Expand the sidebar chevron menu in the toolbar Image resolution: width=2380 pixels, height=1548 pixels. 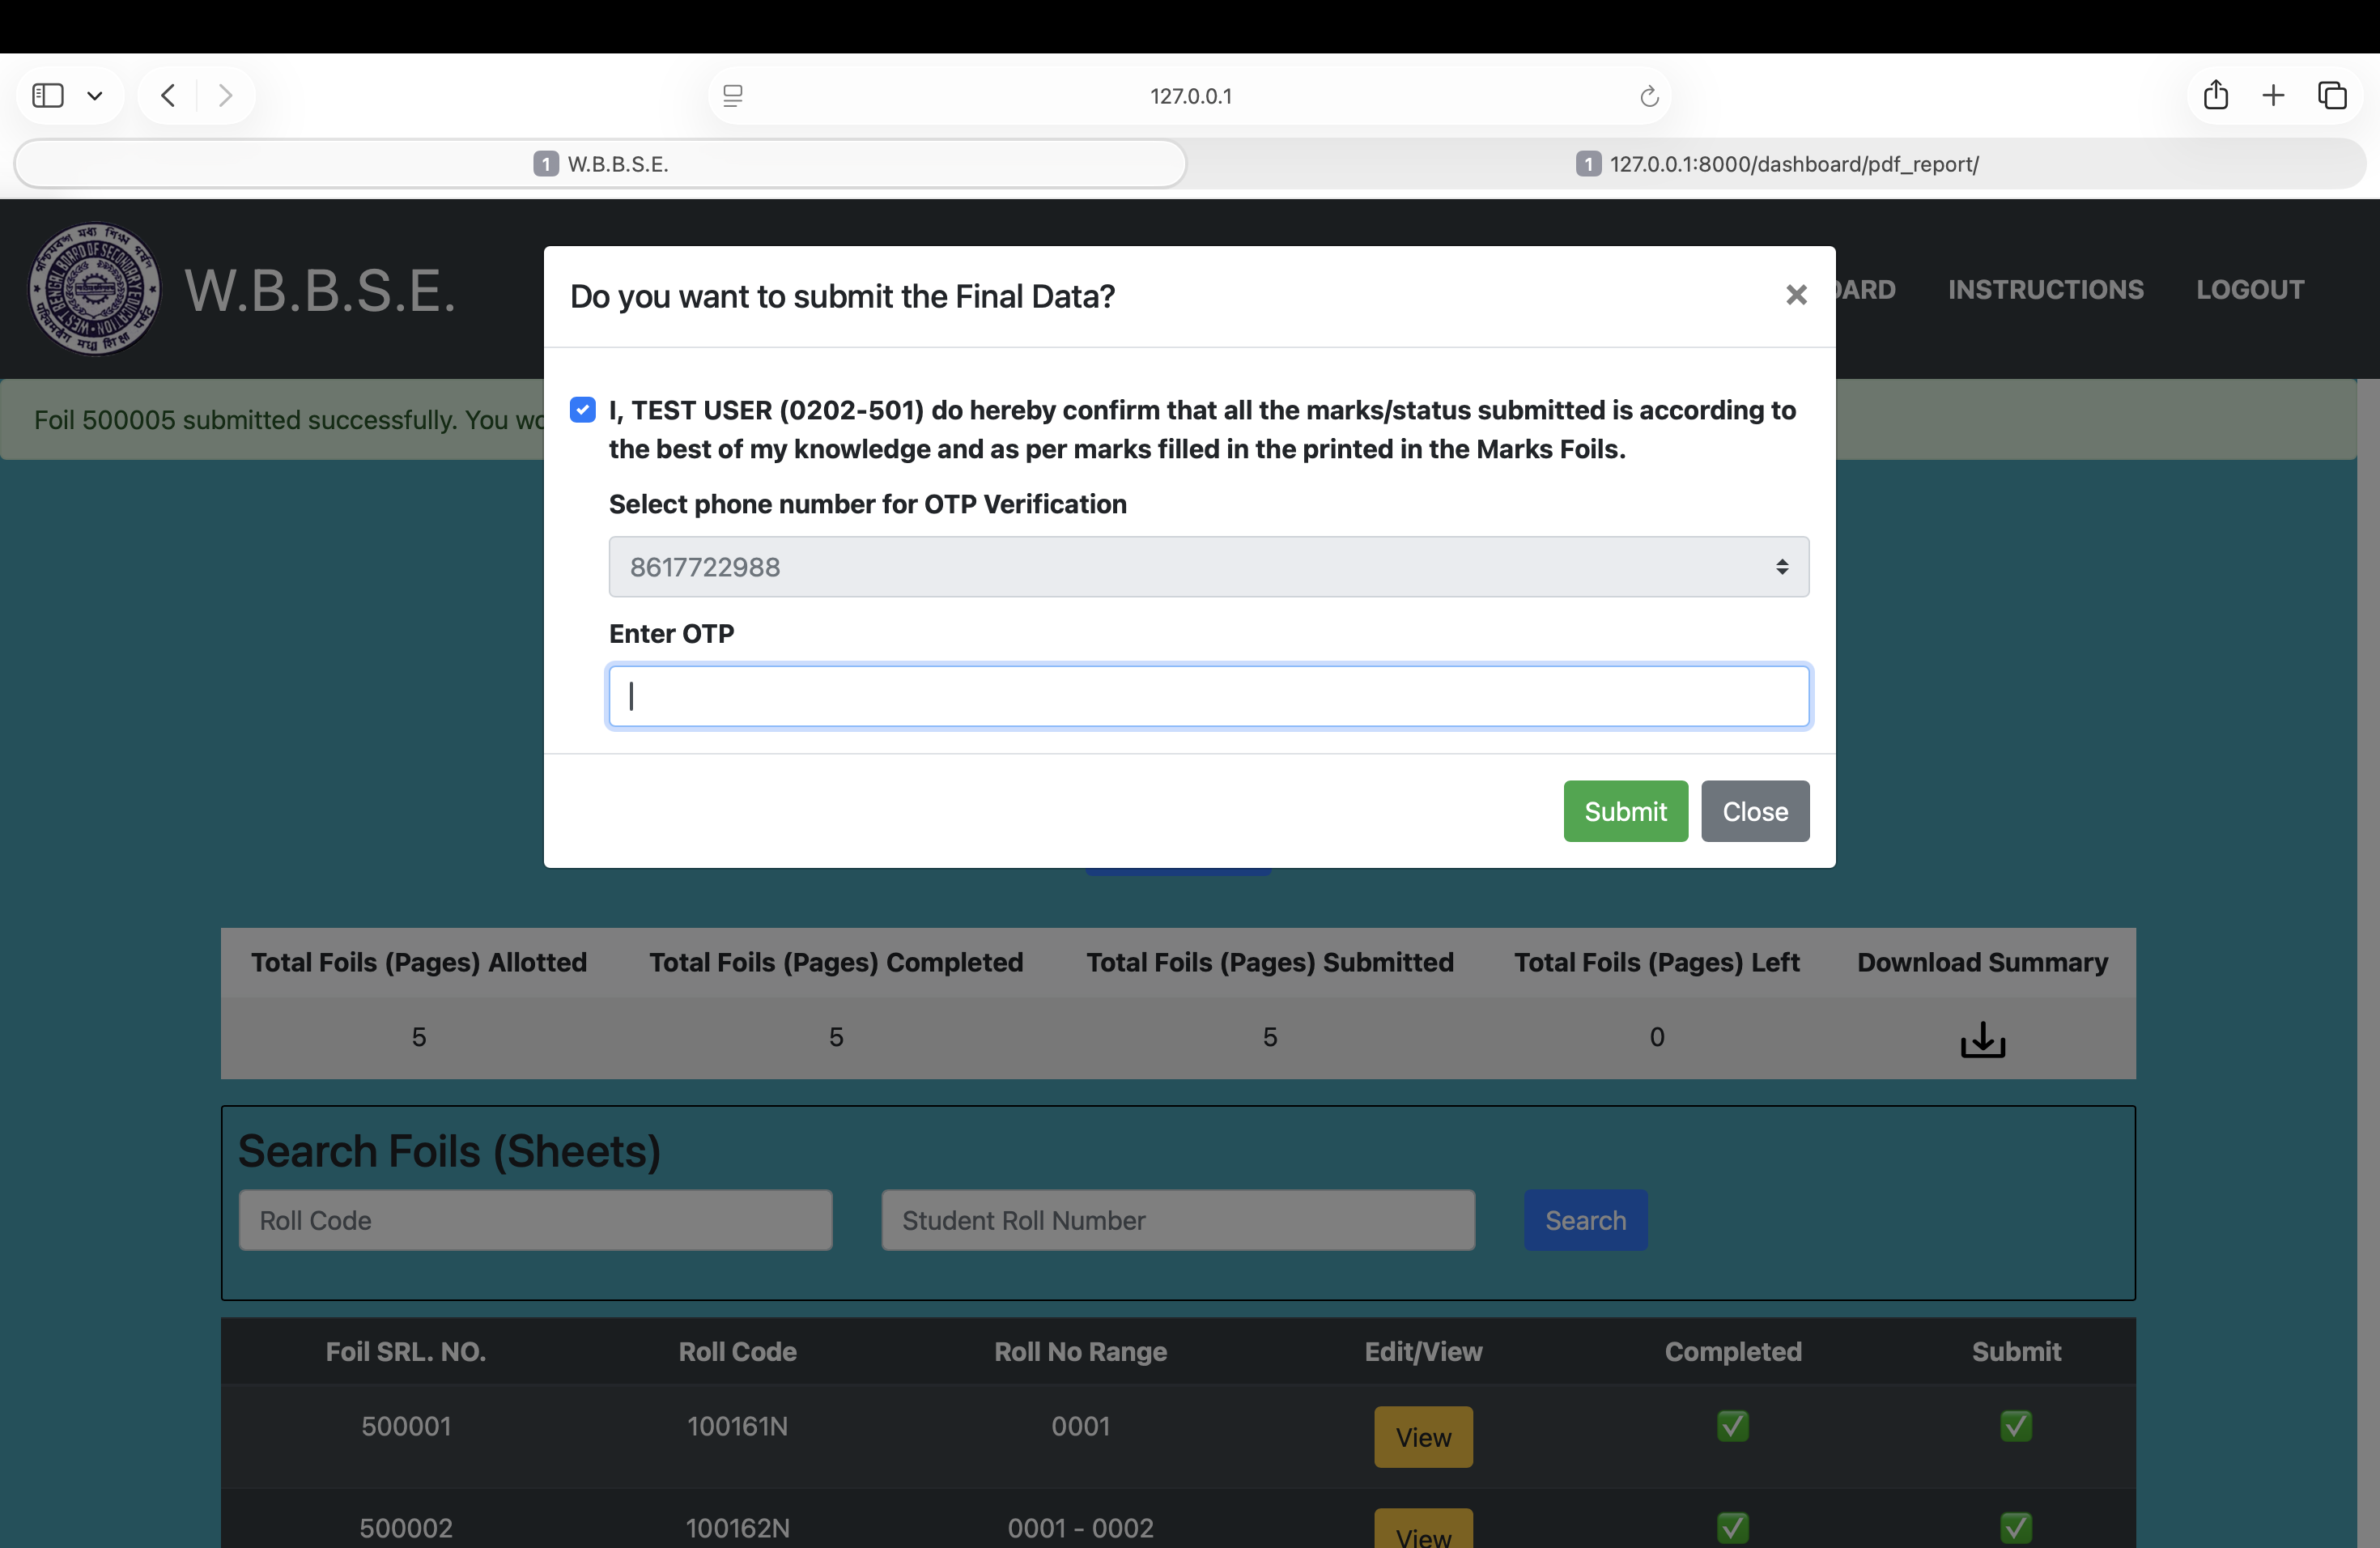pos(95,96)
